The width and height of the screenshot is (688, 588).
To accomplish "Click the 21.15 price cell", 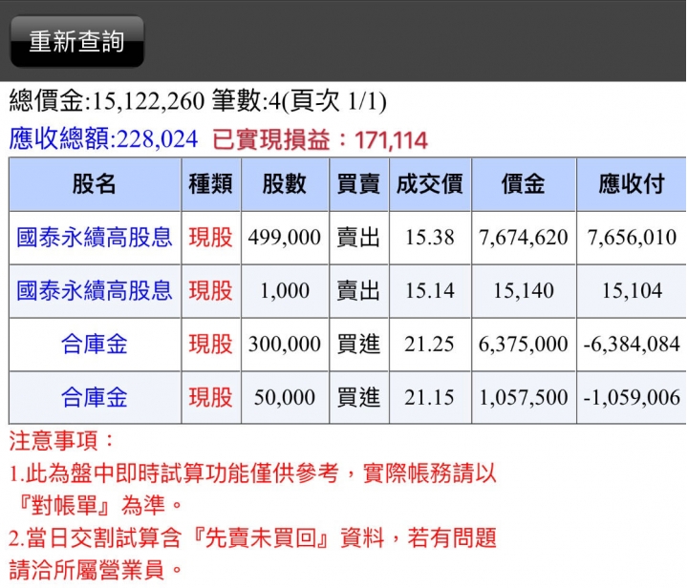I will (x=430, y=398).
